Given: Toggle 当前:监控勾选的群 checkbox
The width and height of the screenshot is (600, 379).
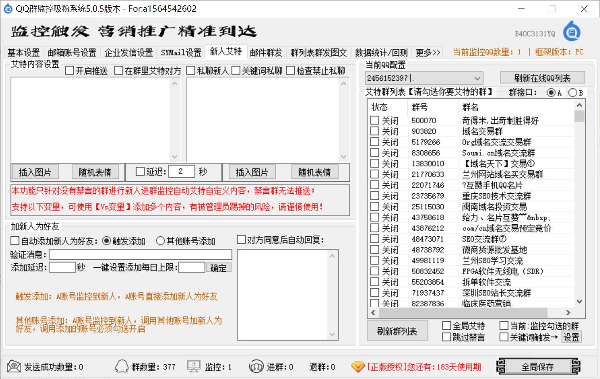Looking at the screenshot, I should (503, 326).
